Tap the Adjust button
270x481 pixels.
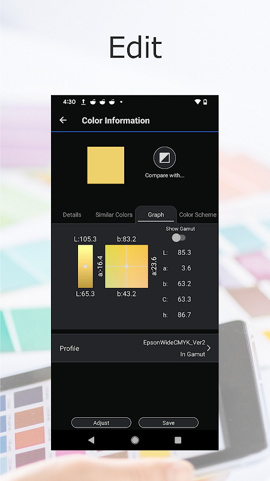click(x=101, y=423)
